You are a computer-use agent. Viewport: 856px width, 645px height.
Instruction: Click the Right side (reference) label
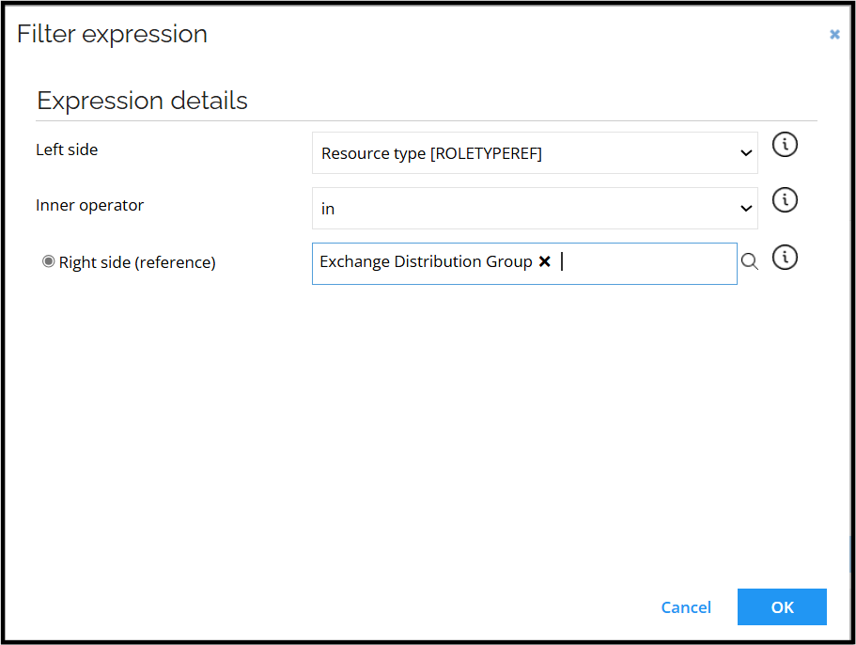click(x=137, y=263)
